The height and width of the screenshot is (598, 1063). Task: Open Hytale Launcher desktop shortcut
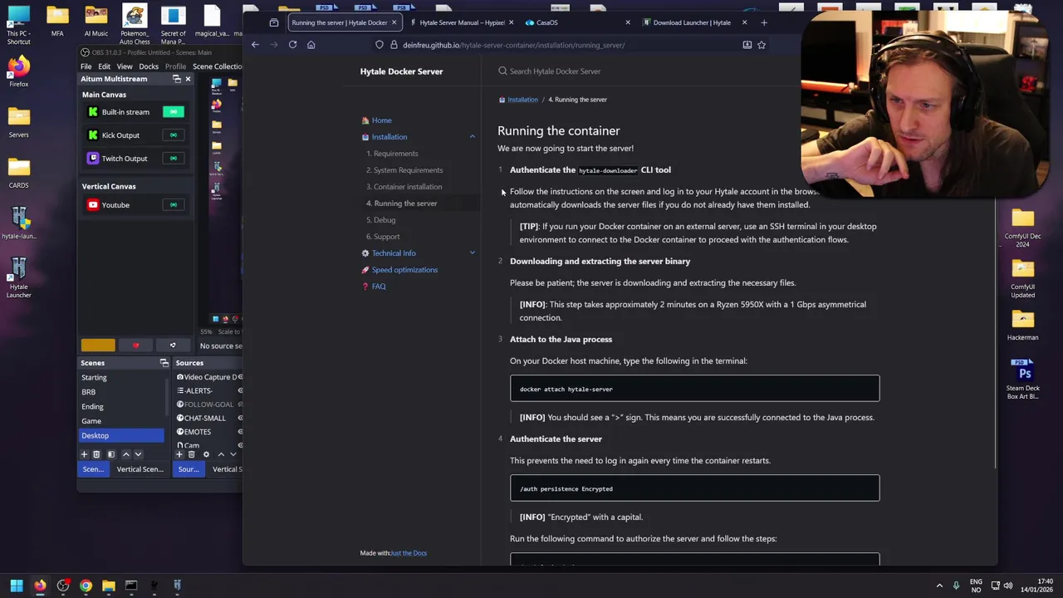pos(18,278)
